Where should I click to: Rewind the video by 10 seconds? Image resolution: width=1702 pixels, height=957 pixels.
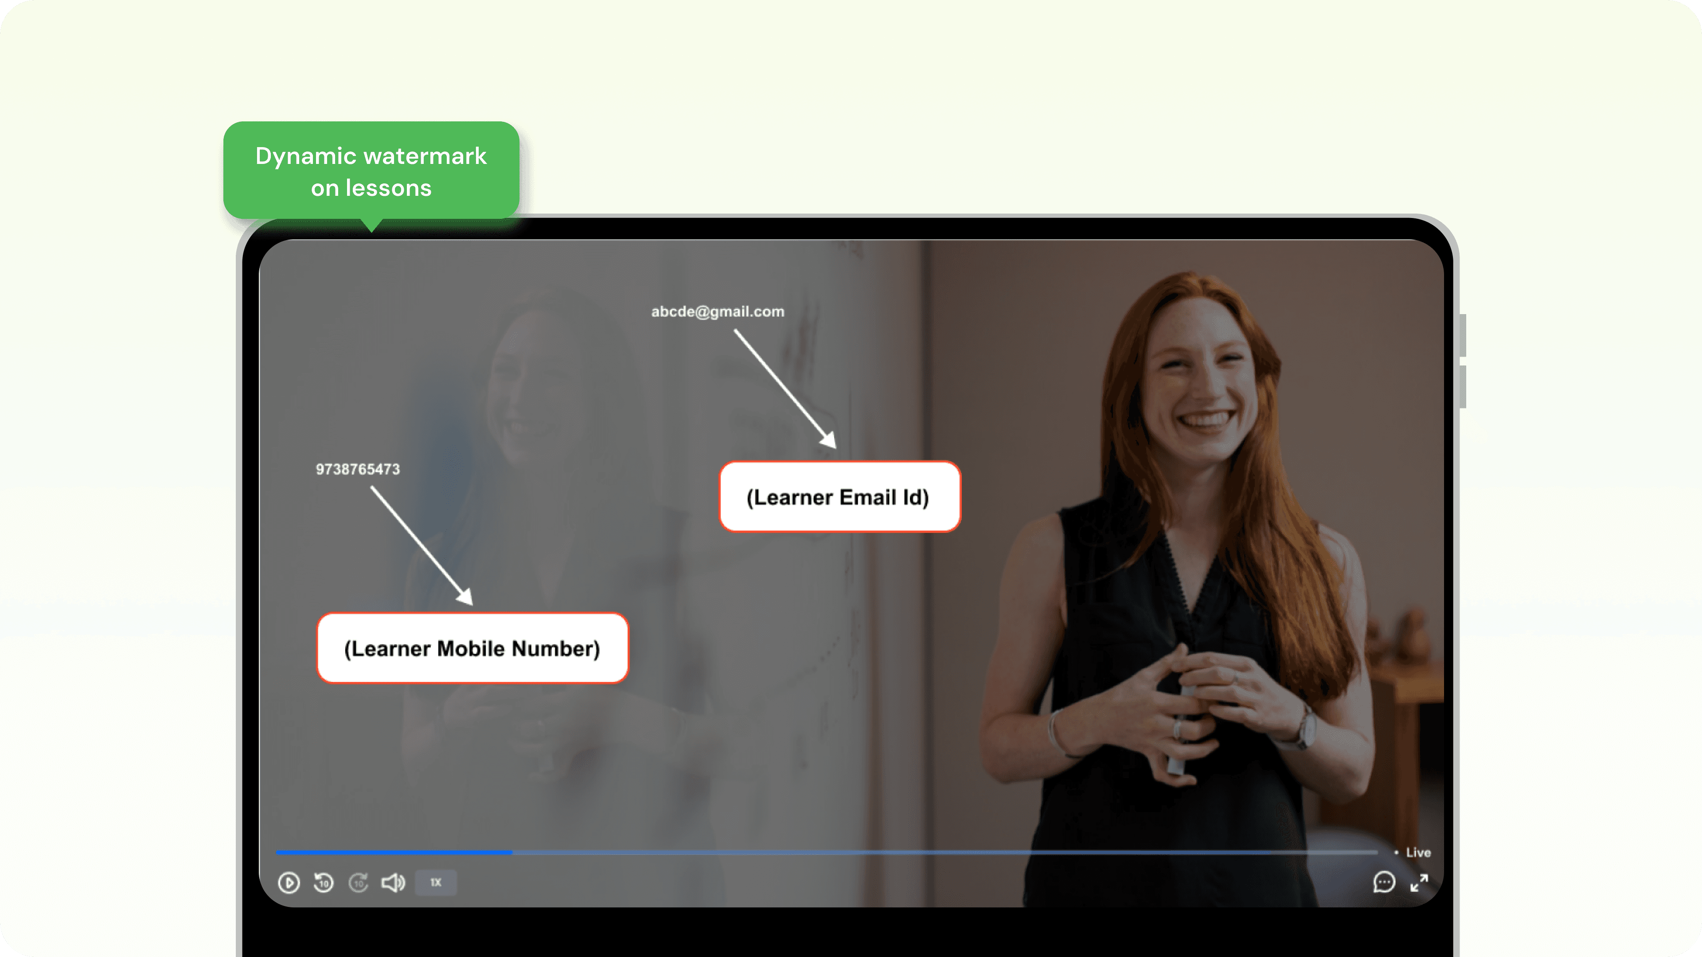point(323,883)
